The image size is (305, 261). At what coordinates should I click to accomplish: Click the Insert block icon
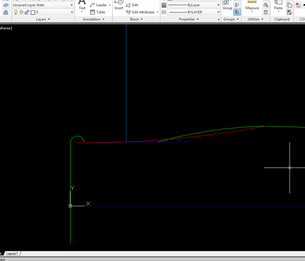click(119, 2)
